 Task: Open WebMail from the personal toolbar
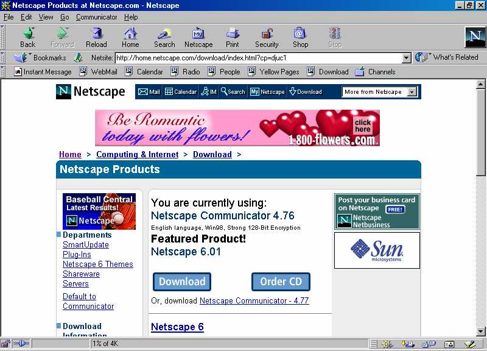pos(99,72)
